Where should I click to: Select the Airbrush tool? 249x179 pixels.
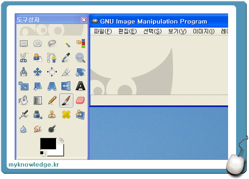pos(24,115)
